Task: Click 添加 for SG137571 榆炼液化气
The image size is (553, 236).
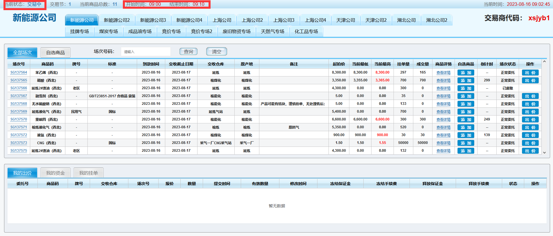Action: 466,127
